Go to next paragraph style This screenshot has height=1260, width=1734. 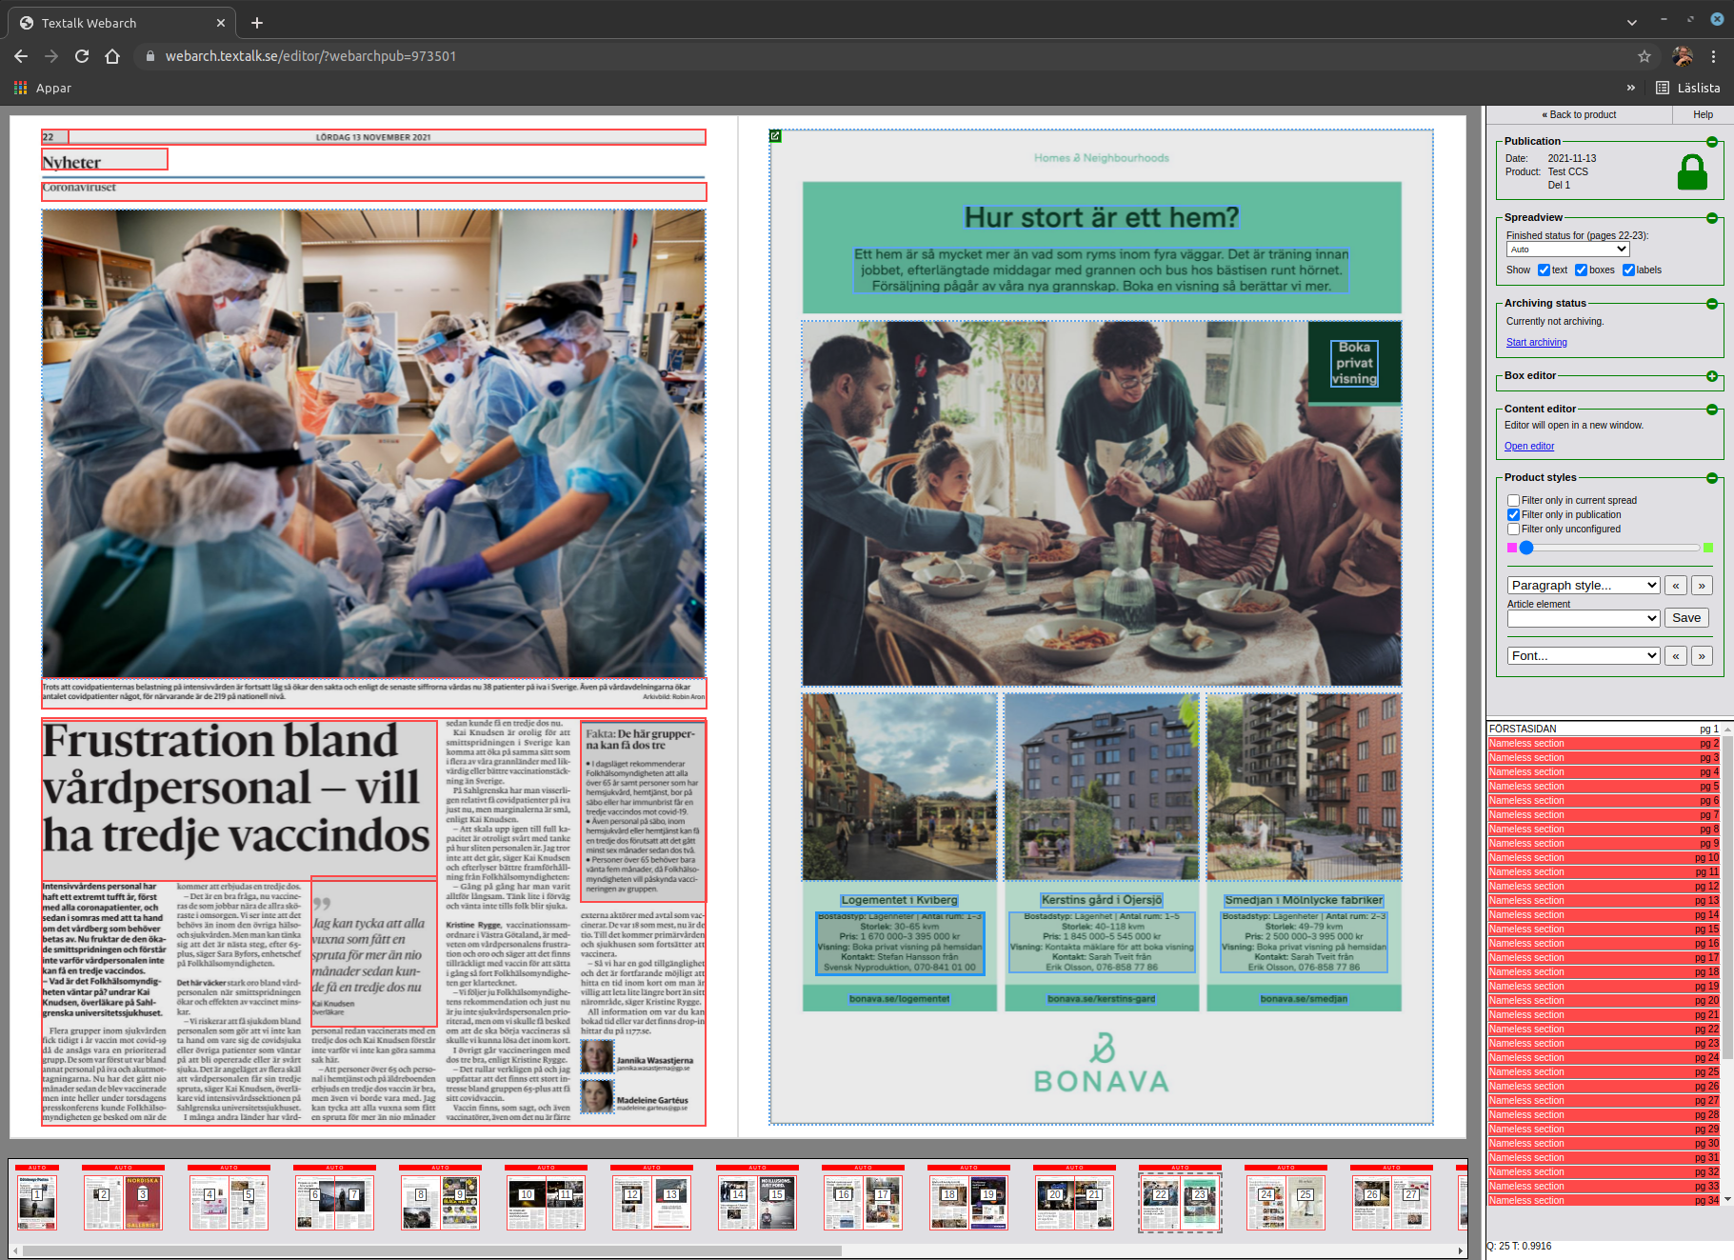coord(1702,586)
